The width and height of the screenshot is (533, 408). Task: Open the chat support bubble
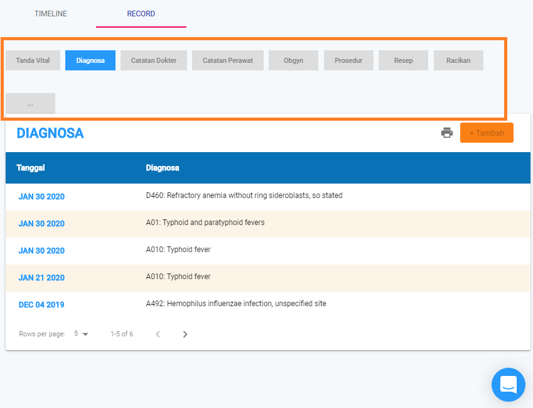click(x=508, y=384)
